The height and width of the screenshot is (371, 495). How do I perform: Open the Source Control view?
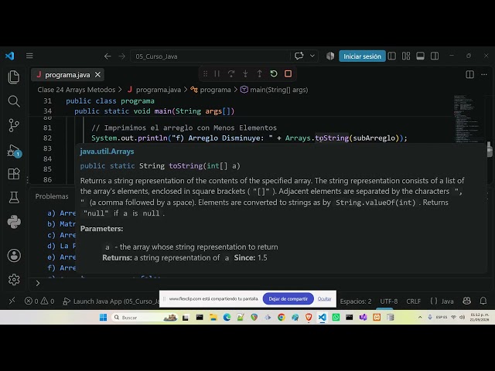point(14,125)
